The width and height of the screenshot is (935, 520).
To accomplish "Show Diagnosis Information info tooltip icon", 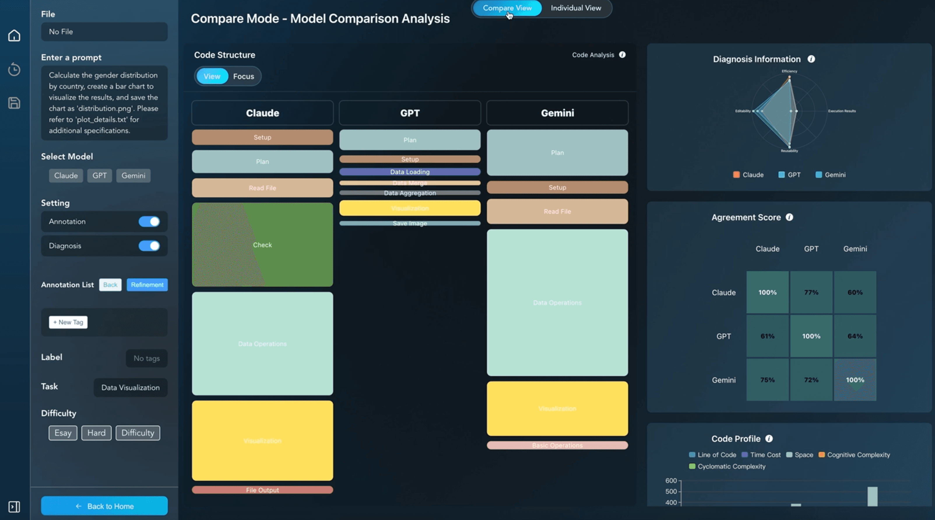I will tap(811, 59).
